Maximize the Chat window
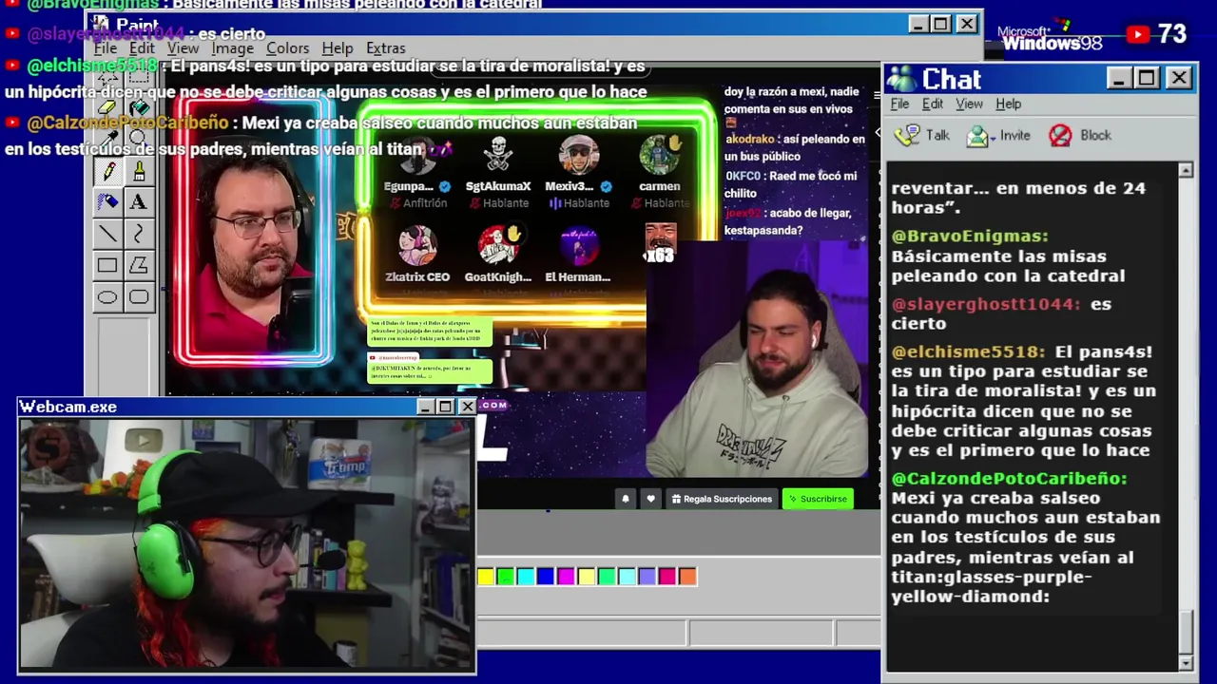The width and height of the screenshot is (1217, 684). tap(1147, 78)
